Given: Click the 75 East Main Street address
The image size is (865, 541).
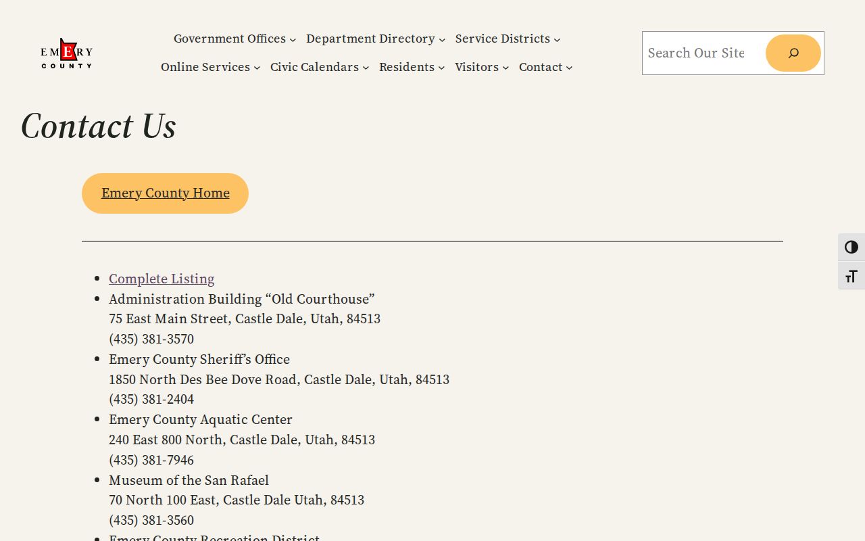Looking at the screenshot, I should (x=245, y=319).
